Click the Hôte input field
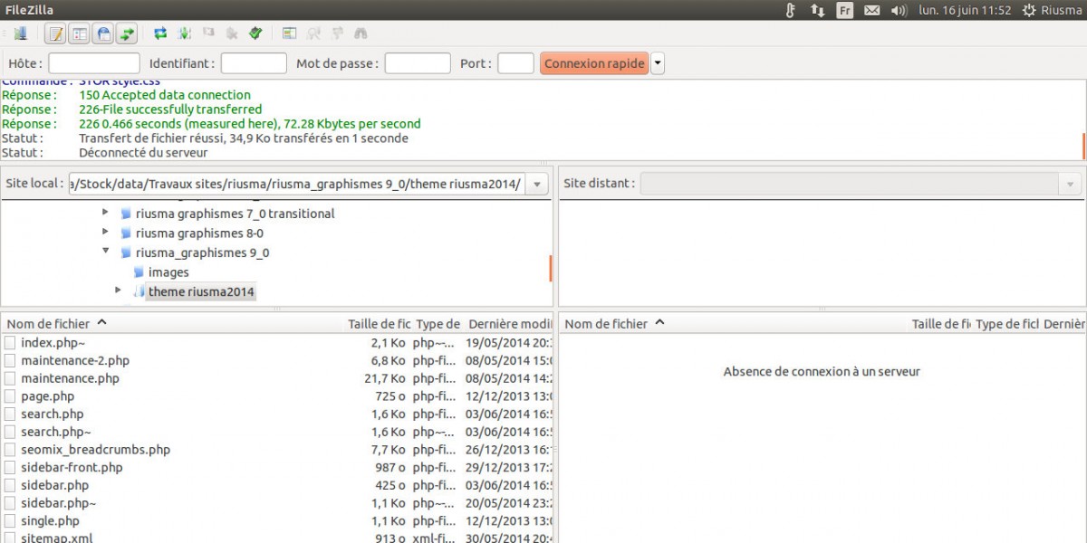The height and width of the screenshot is (543, 1087). pos(94,63)
